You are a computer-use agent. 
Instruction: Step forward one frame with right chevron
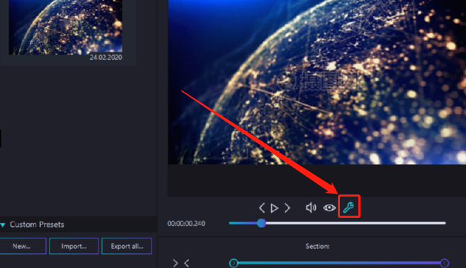tap(287, 208)
